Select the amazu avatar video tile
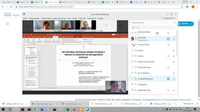The height and width of the screenshot is (112, 200). [x=106, y=26]
